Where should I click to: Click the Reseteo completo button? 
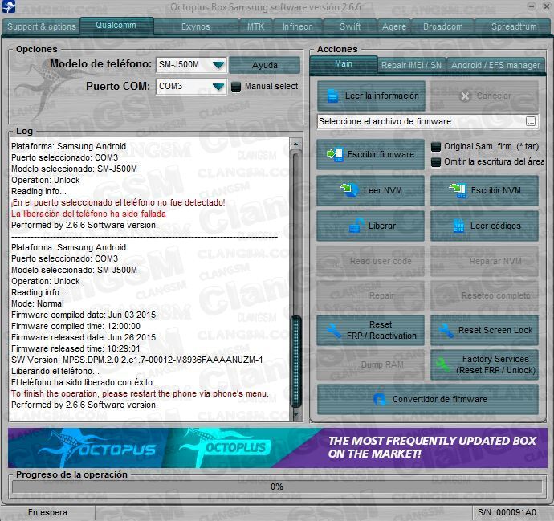484,295
